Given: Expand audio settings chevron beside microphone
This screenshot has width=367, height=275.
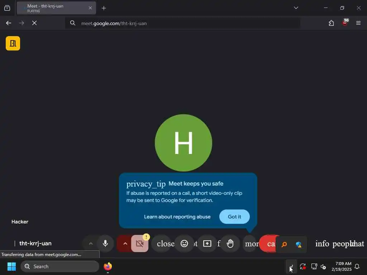Looking at the screenshot, I should click(x=91, y=243).
